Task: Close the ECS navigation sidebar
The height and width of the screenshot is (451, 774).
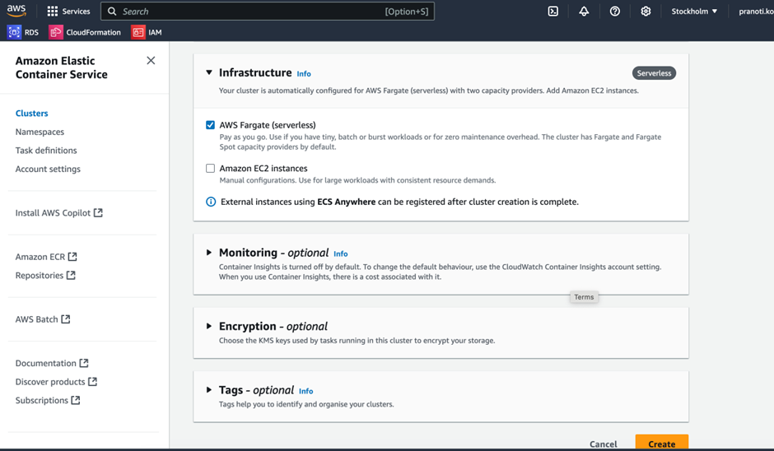Action: point(151,60)
